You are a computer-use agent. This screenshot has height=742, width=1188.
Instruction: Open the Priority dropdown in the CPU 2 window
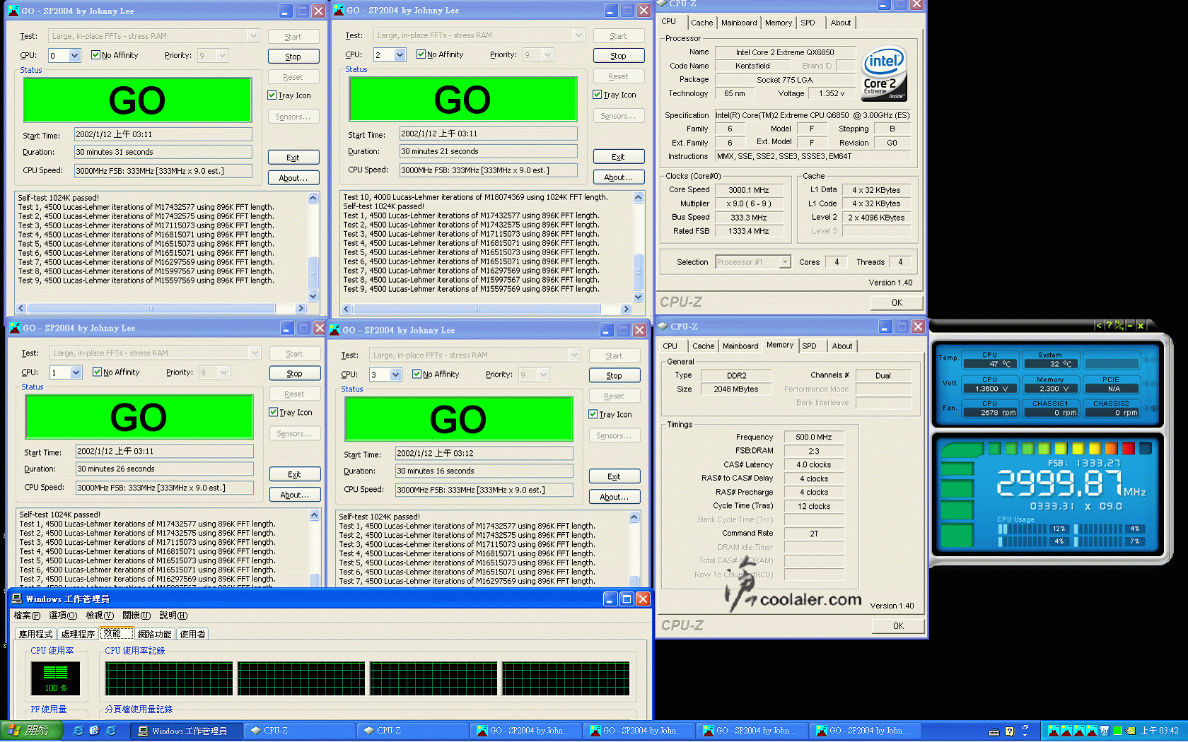click(x=547, y=55)
